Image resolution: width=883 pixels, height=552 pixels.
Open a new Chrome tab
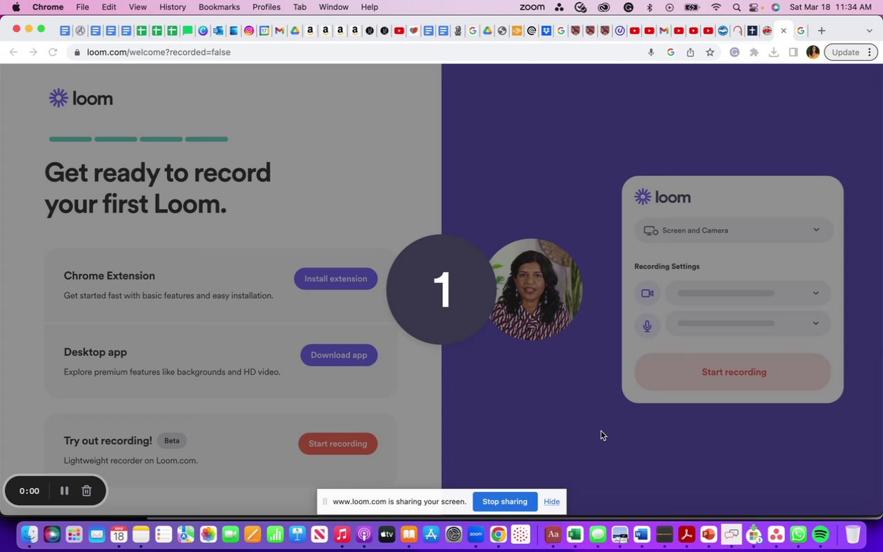tap(821, 30)
